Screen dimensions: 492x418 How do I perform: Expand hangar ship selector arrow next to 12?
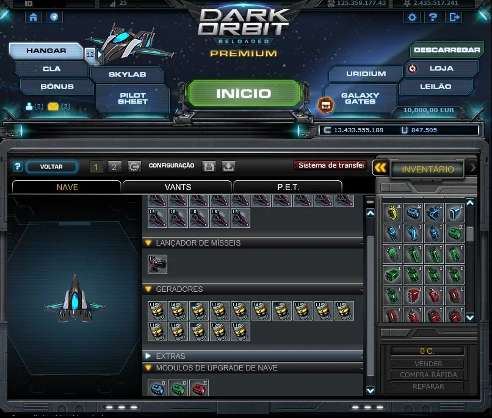pos(99,55)
